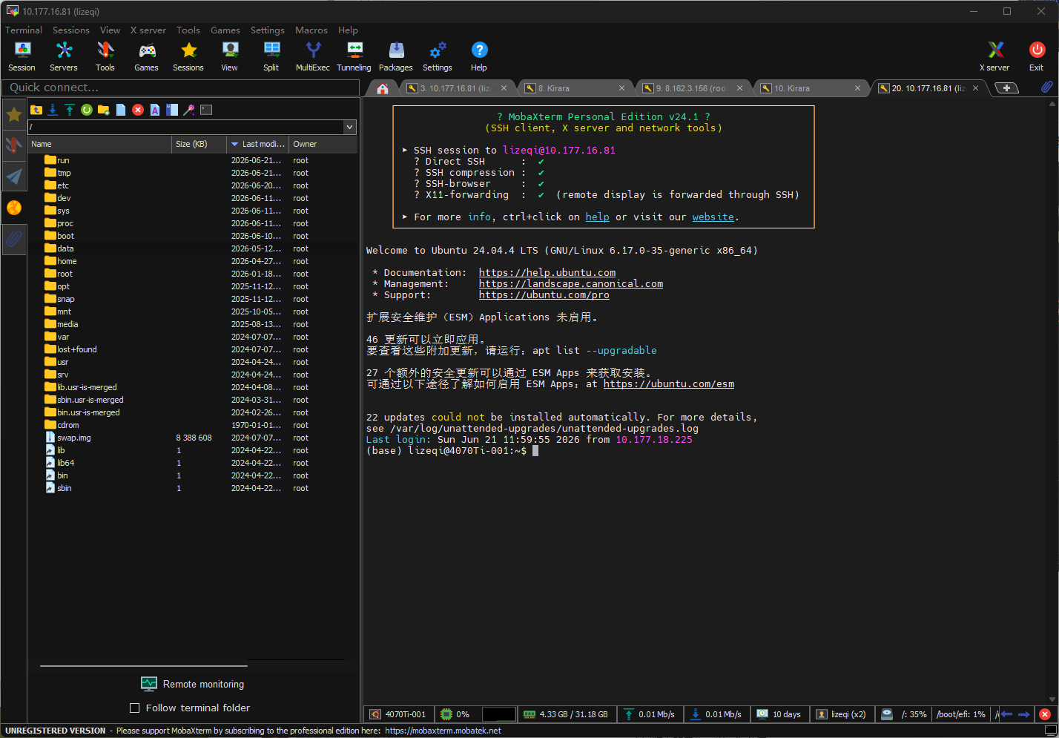Download selected files in SFTP panel
The image size is (1059, 738).
coord(53,110)
